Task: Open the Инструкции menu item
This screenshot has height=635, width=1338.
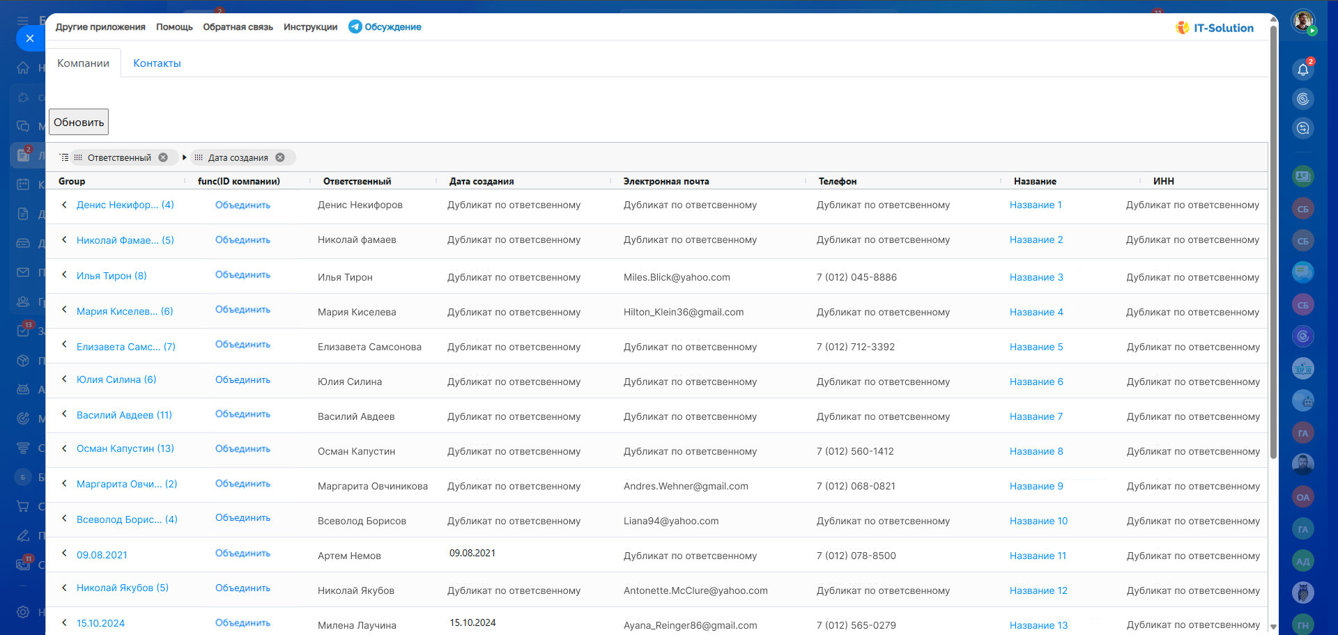Action: point(310,27)
